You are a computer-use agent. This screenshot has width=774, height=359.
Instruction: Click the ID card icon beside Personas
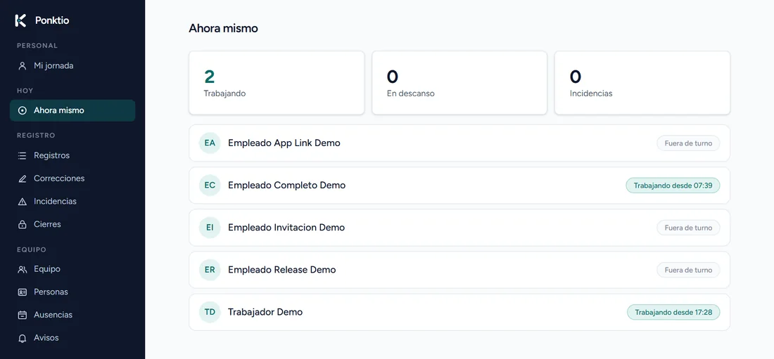(x=23, y=292)
